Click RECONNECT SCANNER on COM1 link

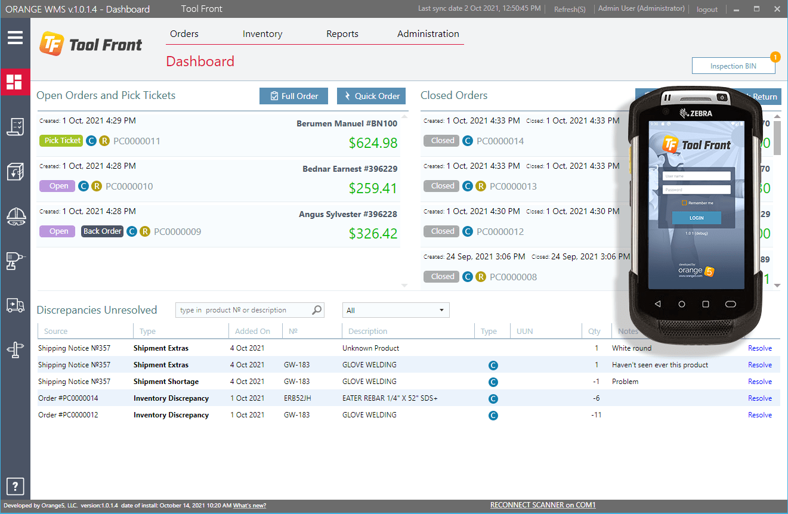(543, 505)
